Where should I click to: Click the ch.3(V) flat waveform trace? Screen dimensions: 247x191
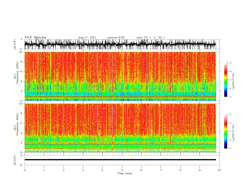pos(120,160)
